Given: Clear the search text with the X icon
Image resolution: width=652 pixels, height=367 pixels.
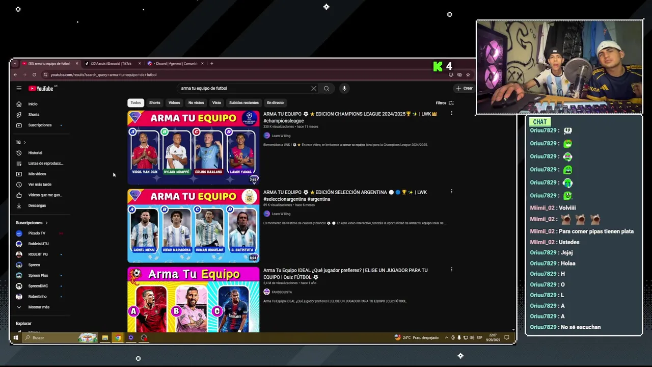Looking at the screenshot, I should pyautogui.click(x=314, y=88).
